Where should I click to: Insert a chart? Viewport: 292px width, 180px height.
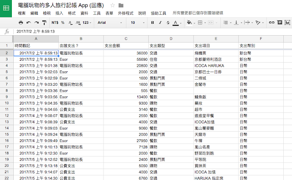[287, 22]
